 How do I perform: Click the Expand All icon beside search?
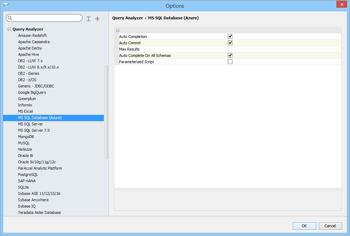click(x=88, y=19)
